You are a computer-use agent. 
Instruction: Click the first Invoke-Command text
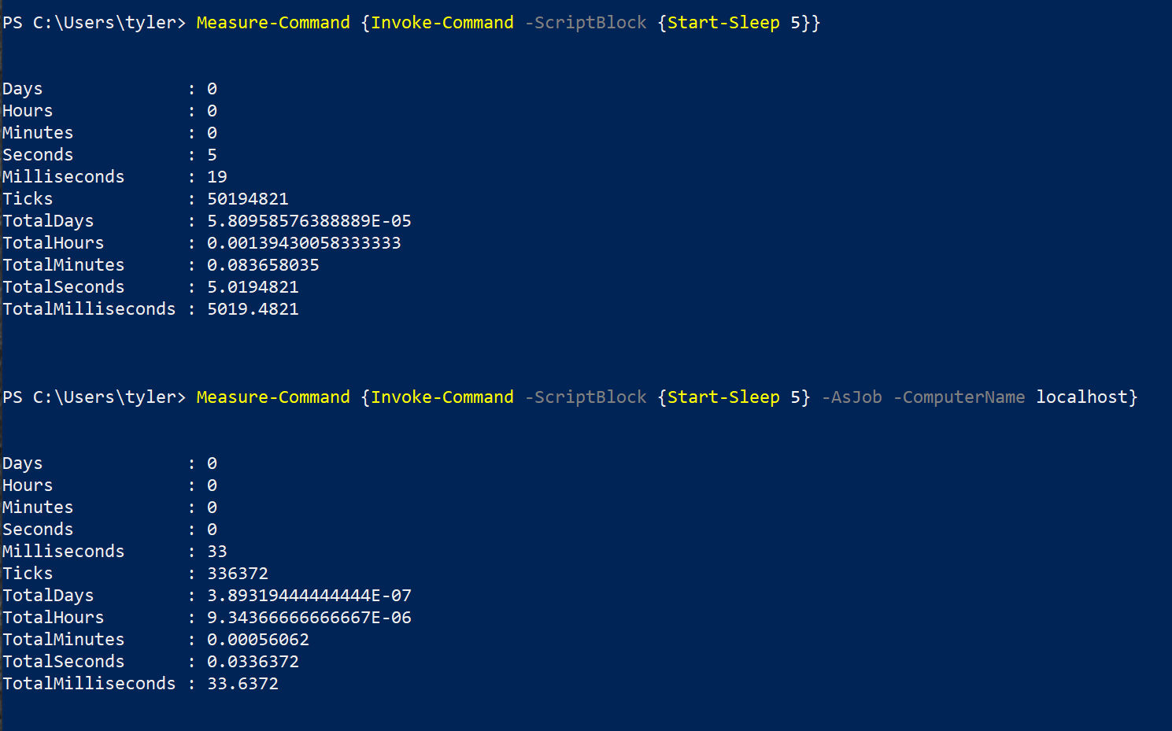(442, 23)
